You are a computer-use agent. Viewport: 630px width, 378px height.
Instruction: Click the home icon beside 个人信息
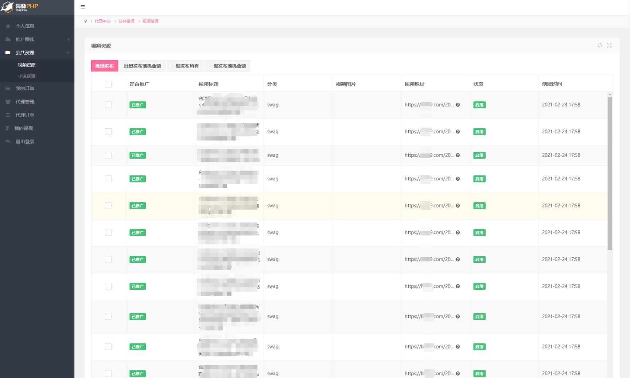pos(8,26)
